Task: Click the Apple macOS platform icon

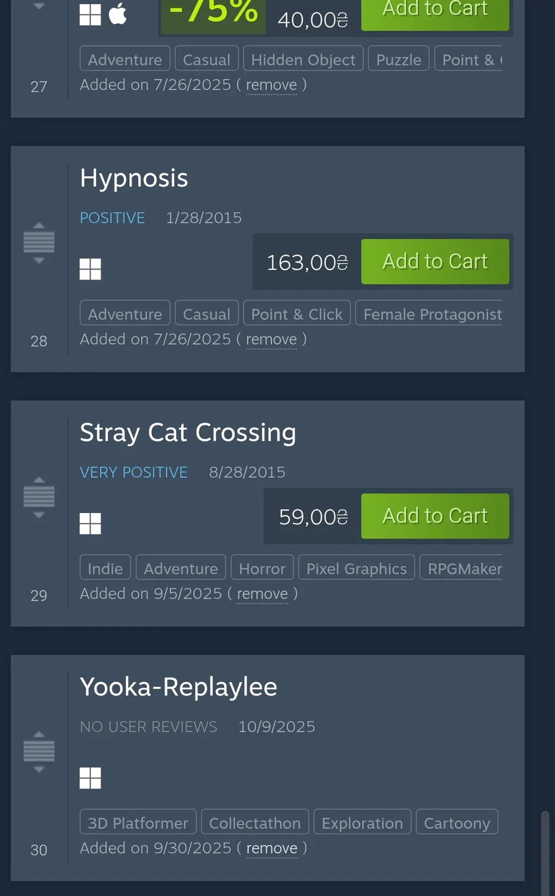Action: click(118, 14)
